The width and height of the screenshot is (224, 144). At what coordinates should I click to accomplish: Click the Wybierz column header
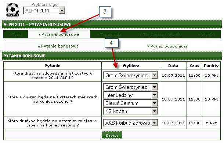point(131,66)
